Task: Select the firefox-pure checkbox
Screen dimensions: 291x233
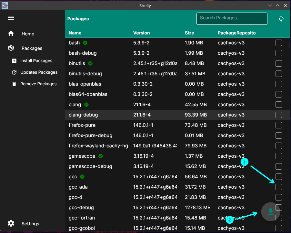Action: pos(279,125)
